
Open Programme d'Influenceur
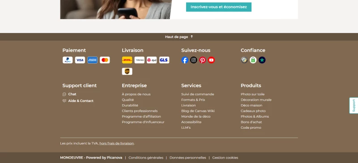click(x=143, y=122)
